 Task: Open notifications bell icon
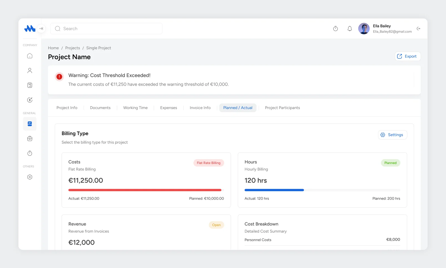pos(350,29)
